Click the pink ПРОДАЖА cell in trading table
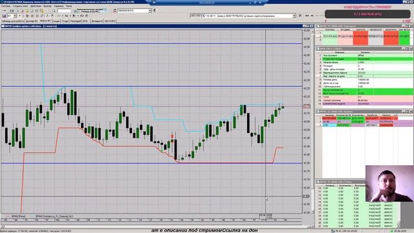This screenshot has width=414, height=233. point(345,36)
